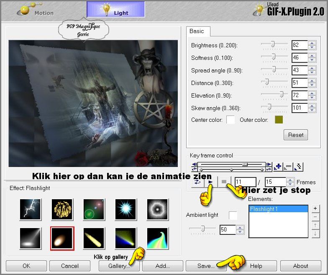Select the rainbow wave effect

(x=157, y=239)
